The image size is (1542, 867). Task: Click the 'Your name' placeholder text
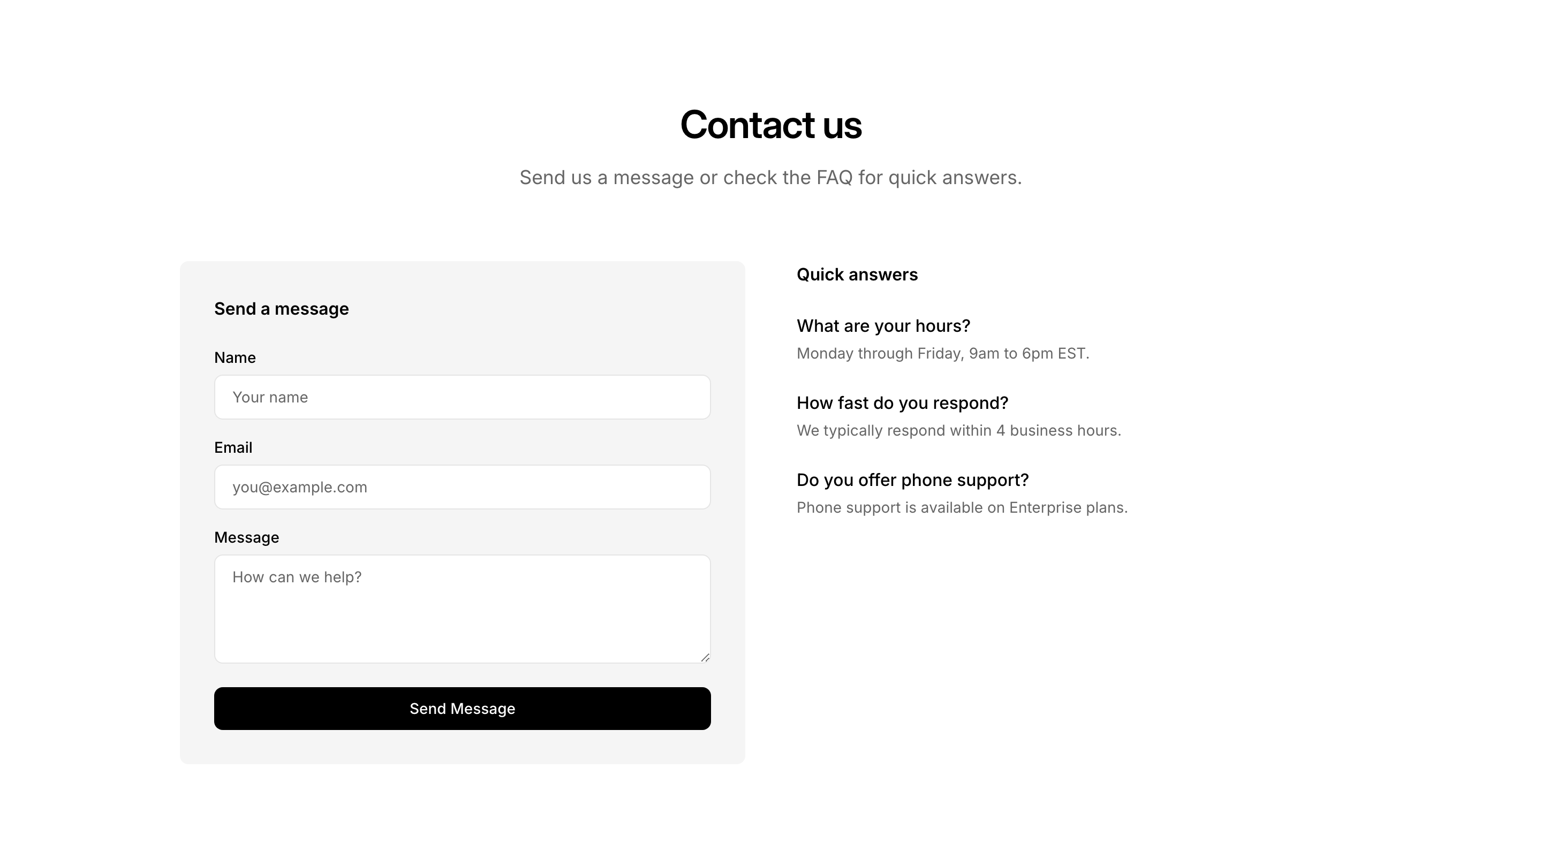coord(270,397)
